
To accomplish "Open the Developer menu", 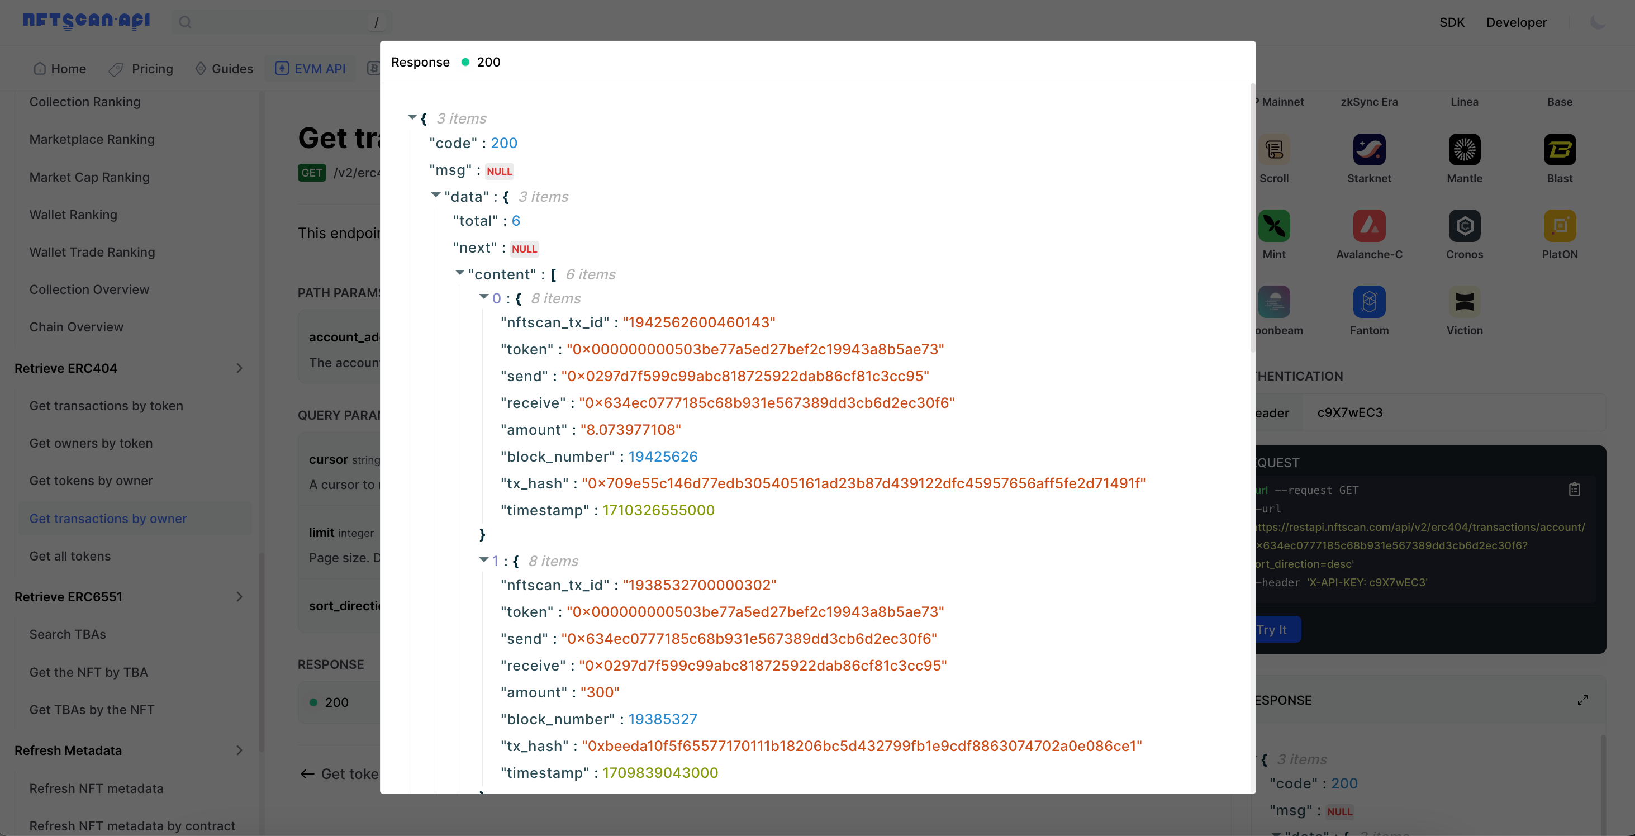I will (x=1517, y=22).
